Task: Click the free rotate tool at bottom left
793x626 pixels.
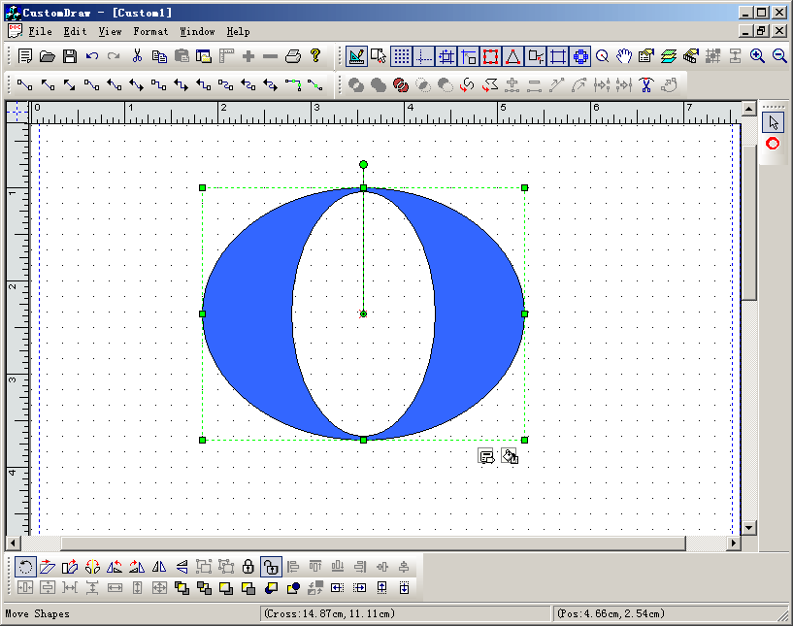Action: click(25, 567)
